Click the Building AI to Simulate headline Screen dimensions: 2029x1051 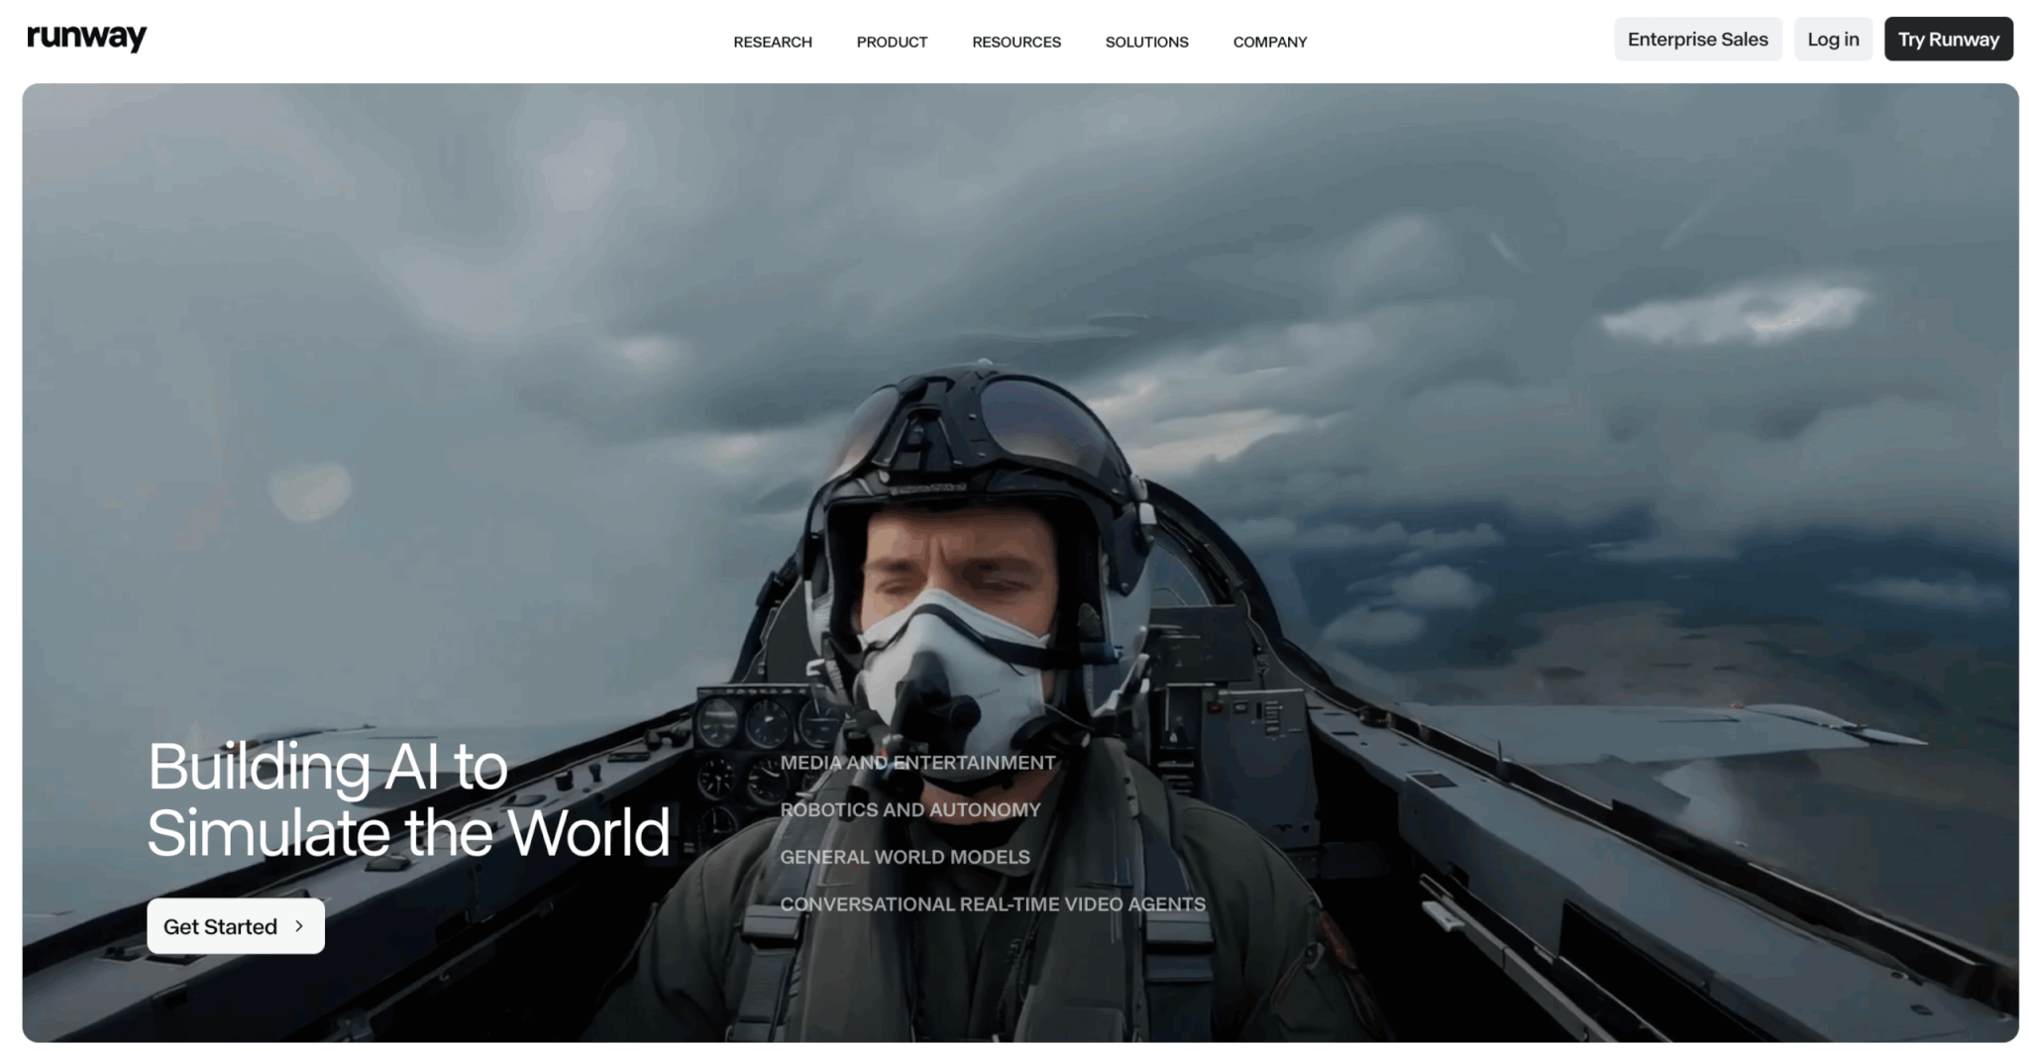407,798
